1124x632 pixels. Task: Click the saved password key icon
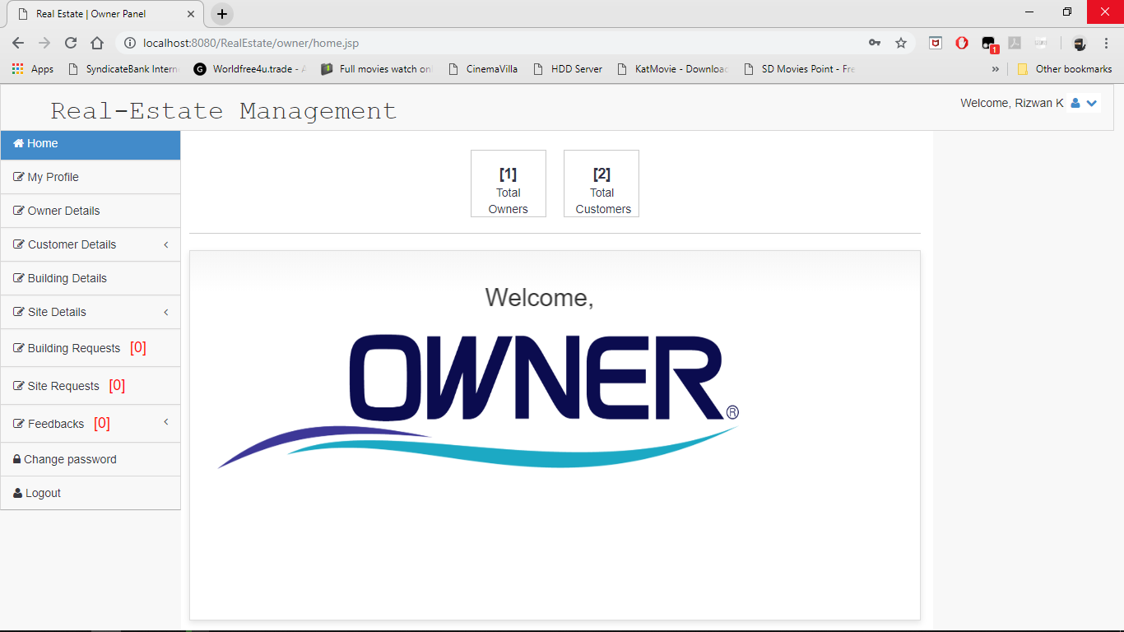(x=875, y=43)
